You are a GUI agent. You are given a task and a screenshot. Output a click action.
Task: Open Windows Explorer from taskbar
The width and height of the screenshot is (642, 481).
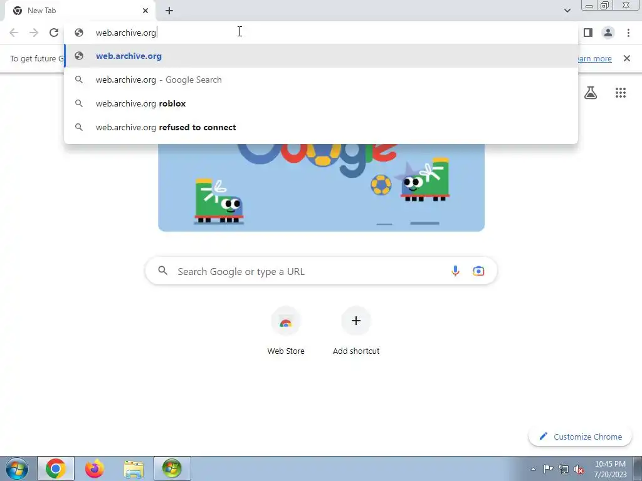point(134,468)
